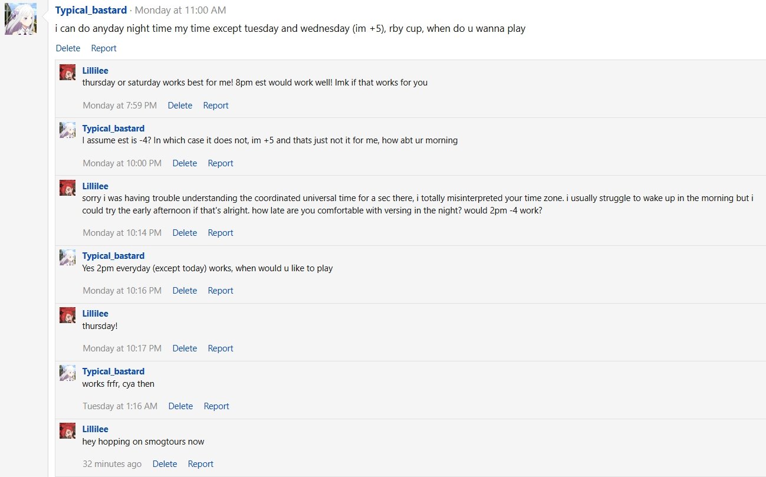Delete the main profile post
766x477 pixels.
[68, 48]
